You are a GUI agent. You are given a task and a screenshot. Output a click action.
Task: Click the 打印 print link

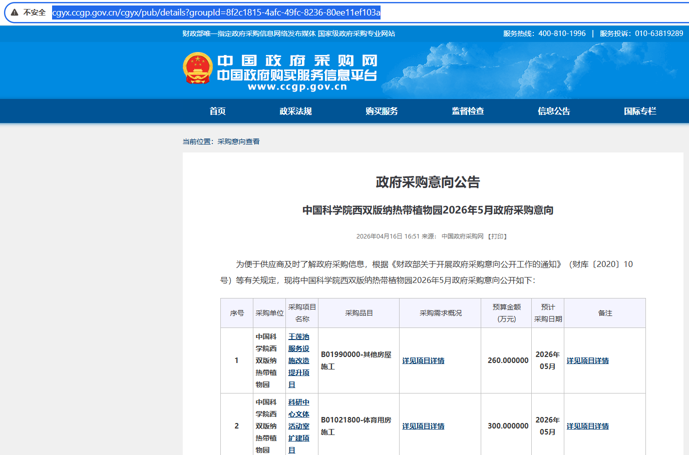497,236
